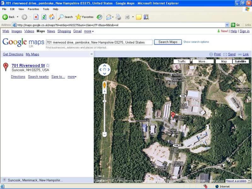
Task: Open the Edit menu
Action: (x=12, y=9)
